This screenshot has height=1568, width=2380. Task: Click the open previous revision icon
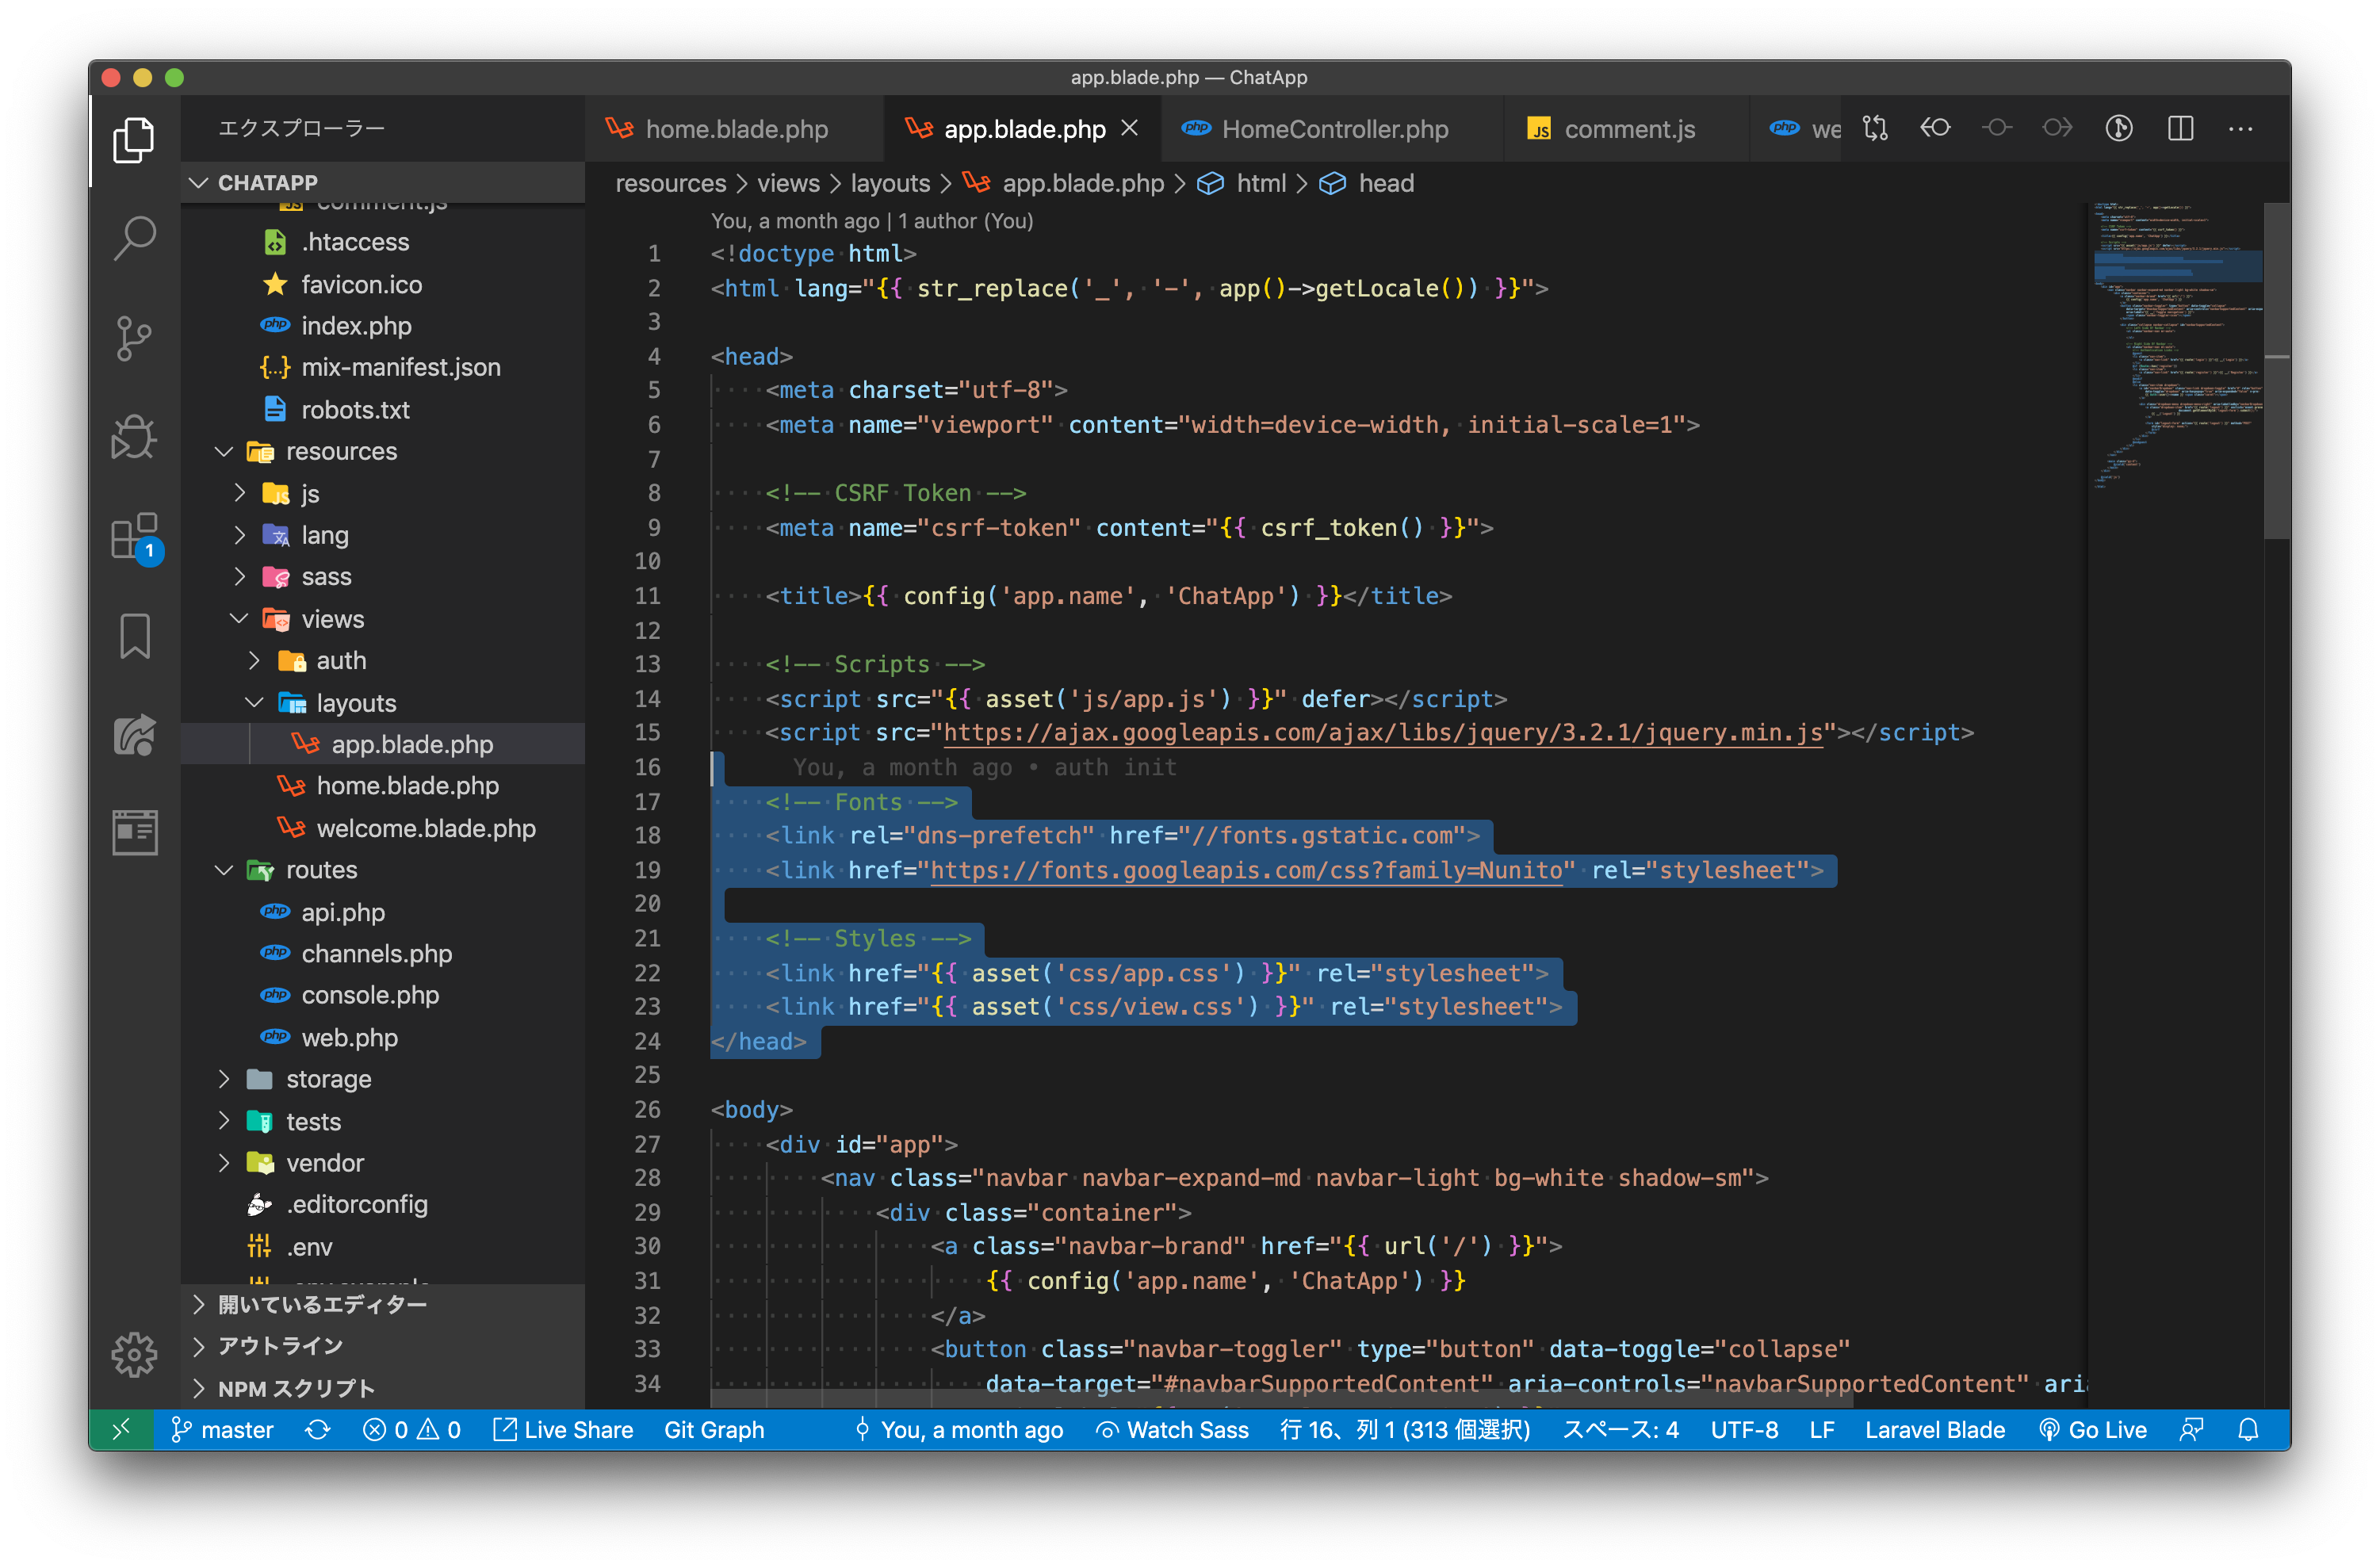click(1935, 128)
